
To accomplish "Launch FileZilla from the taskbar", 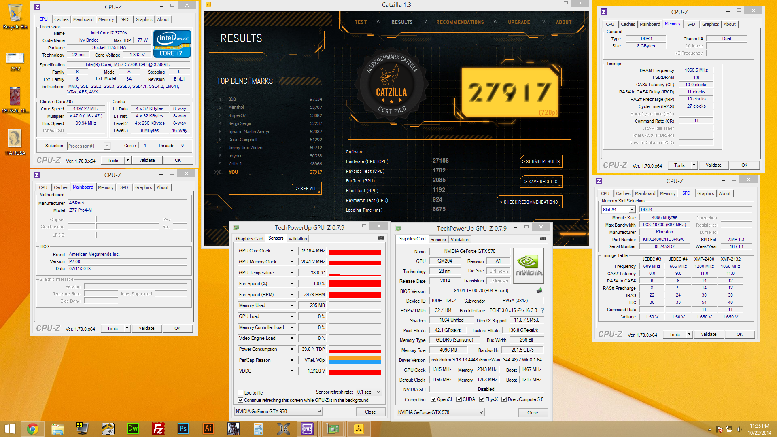I will pyautogui.click(x=158, y=429).
